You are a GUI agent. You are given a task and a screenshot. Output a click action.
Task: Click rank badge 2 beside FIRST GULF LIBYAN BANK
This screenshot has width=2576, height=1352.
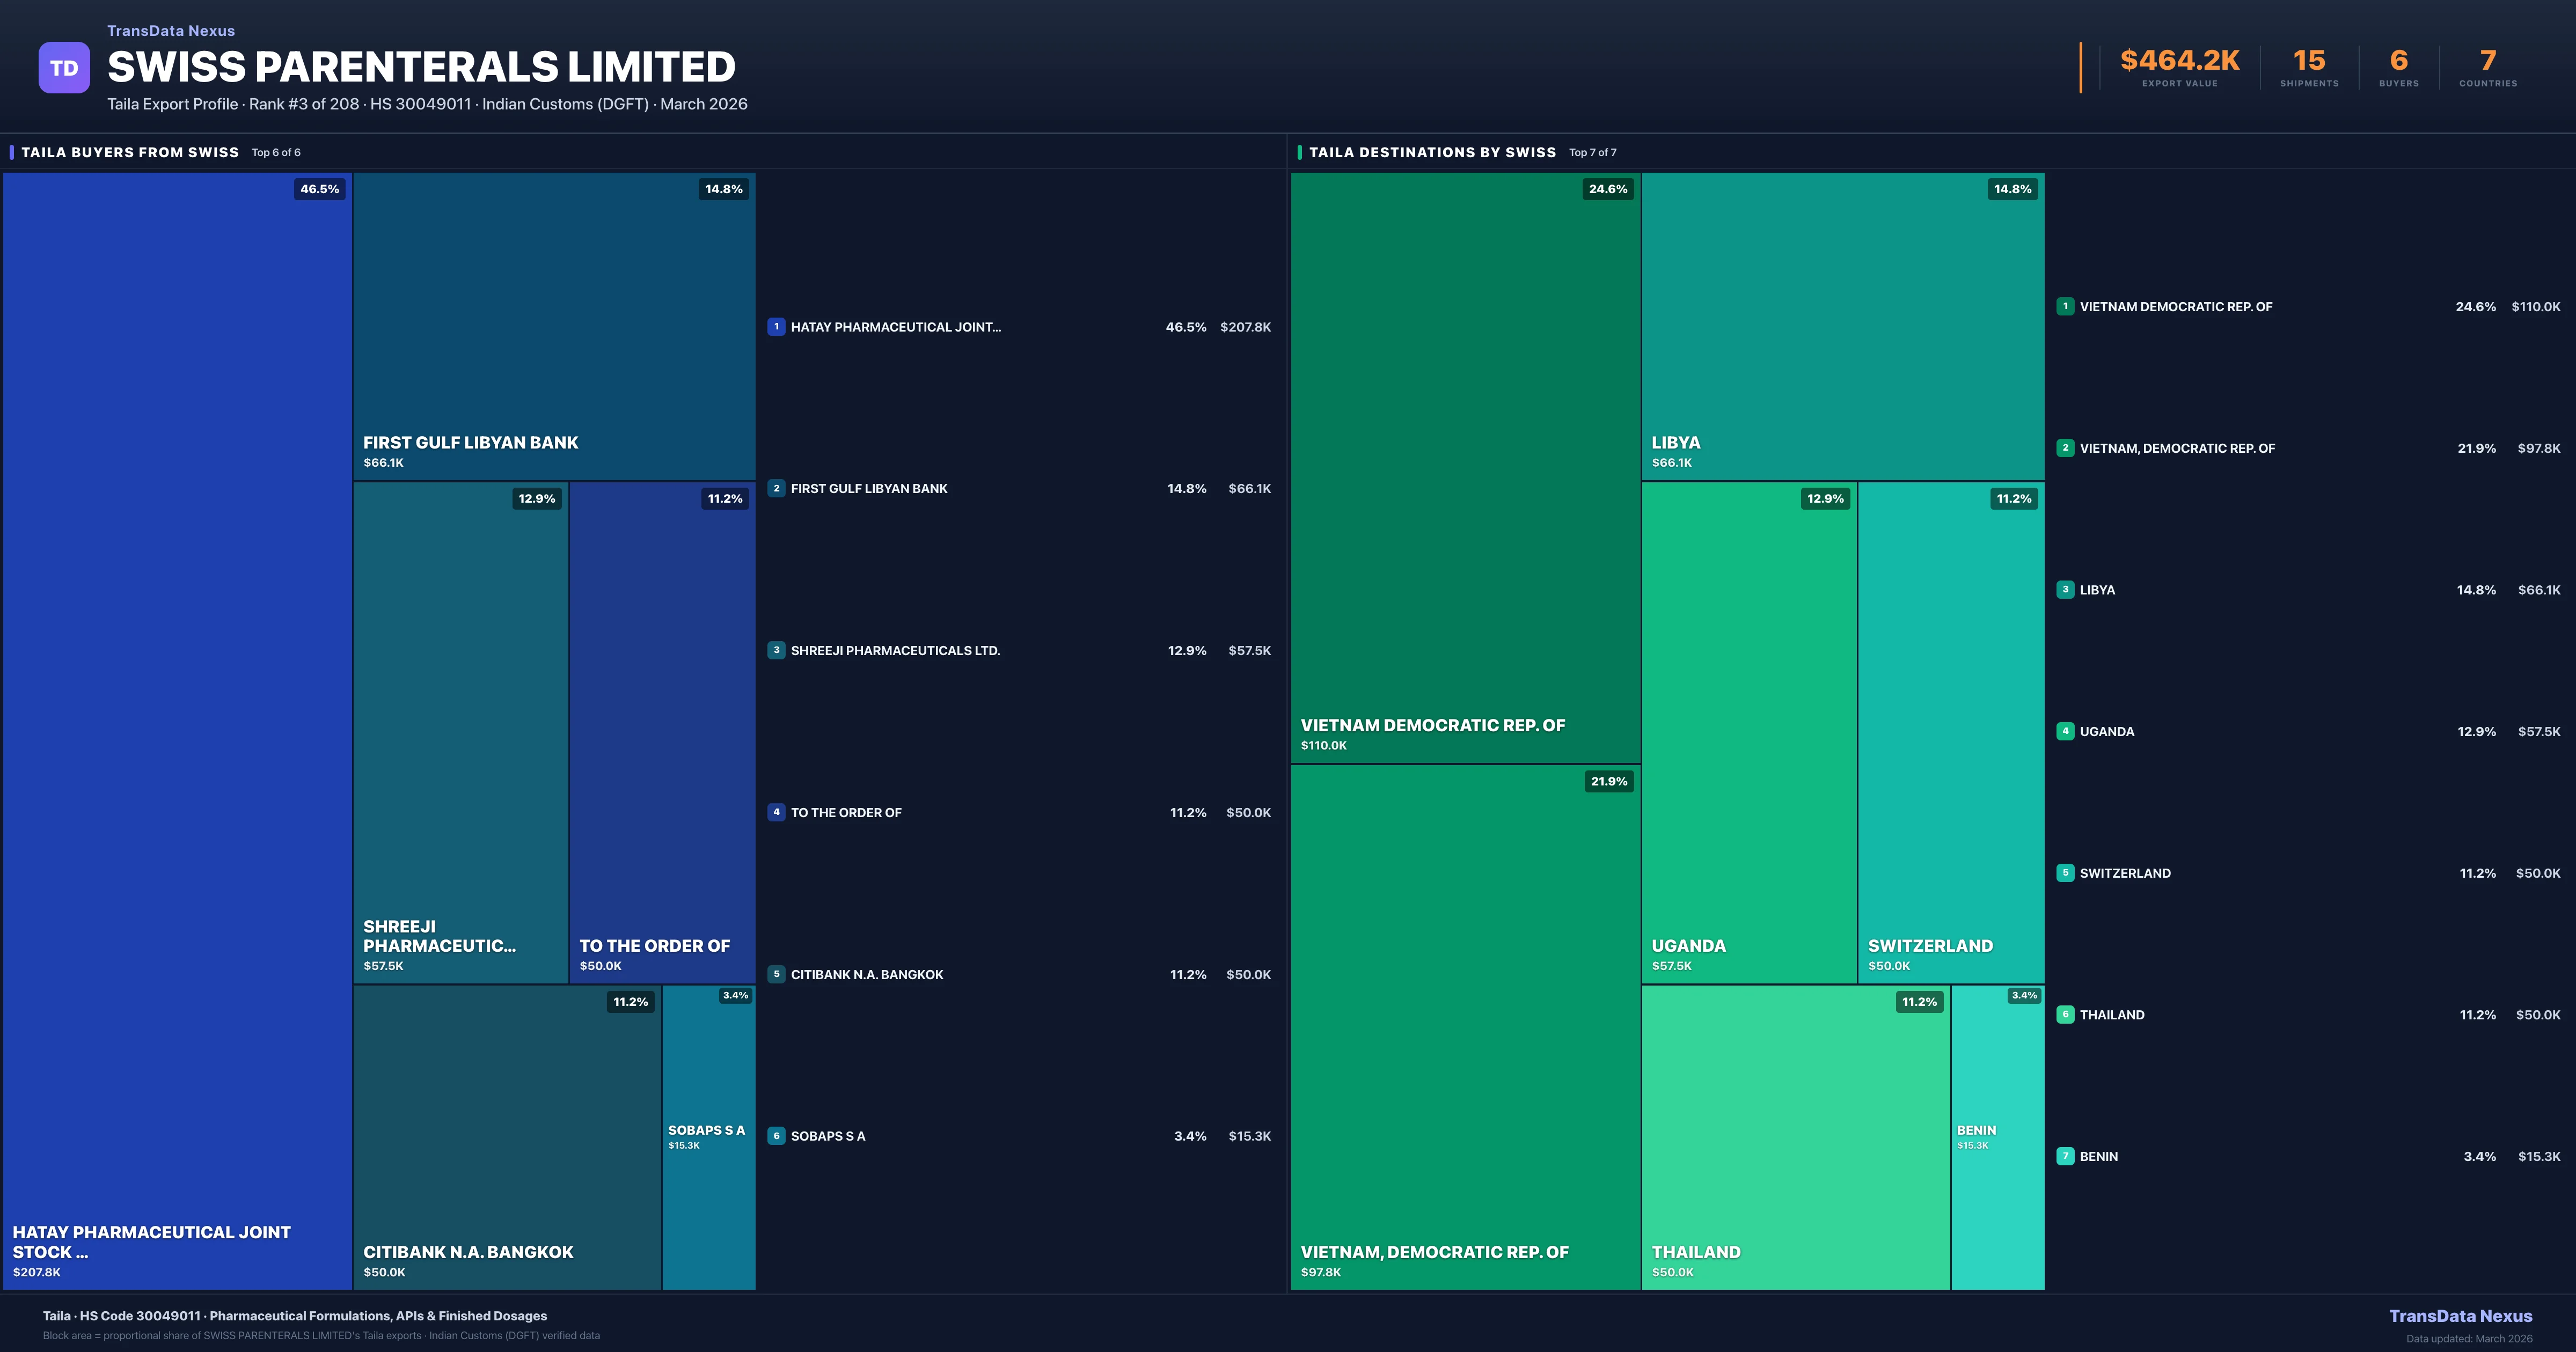pos(776,488)
